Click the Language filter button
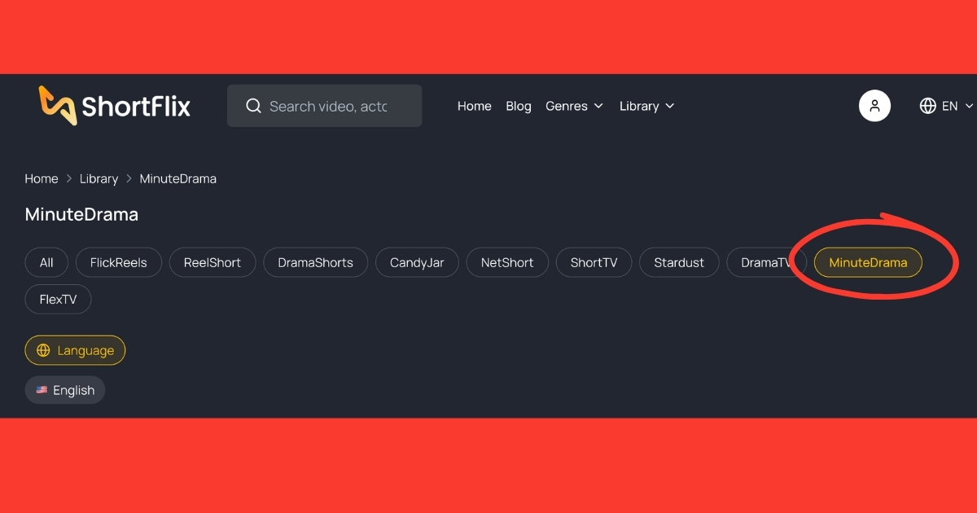The image size is (977, 513). pyautogui.click(x=75, y=350)
